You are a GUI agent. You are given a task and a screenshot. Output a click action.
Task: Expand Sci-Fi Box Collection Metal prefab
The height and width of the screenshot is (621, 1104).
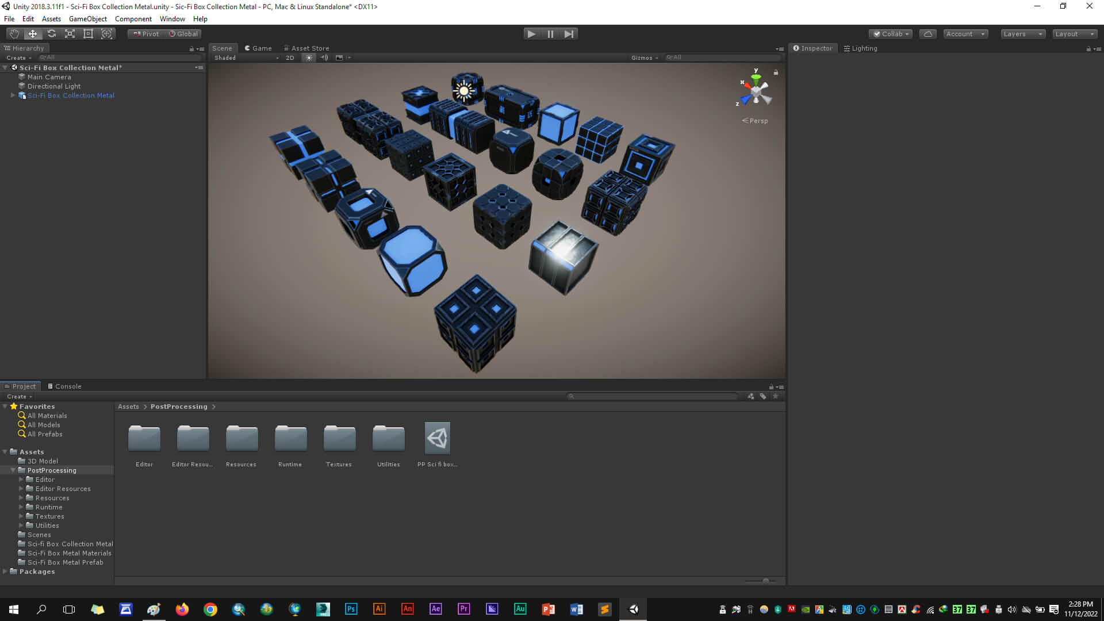point(13,95)
